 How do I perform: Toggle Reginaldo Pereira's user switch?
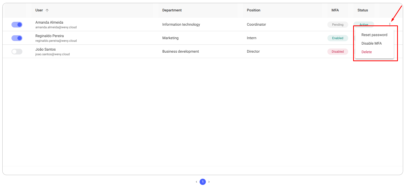(x=17, y=38)
